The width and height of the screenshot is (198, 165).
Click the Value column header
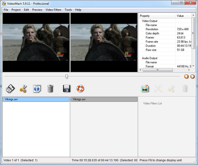183,16
